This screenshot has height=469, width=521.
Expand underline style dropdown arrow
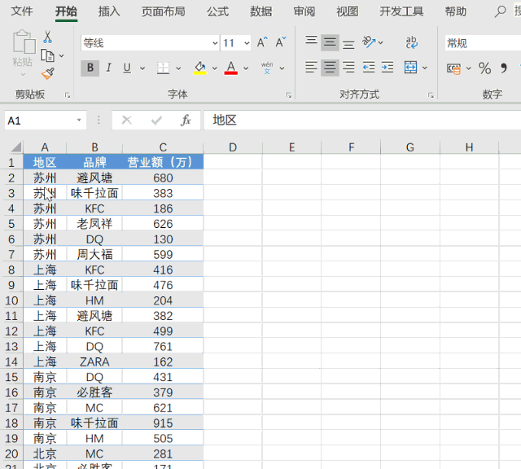coord(142,68)
